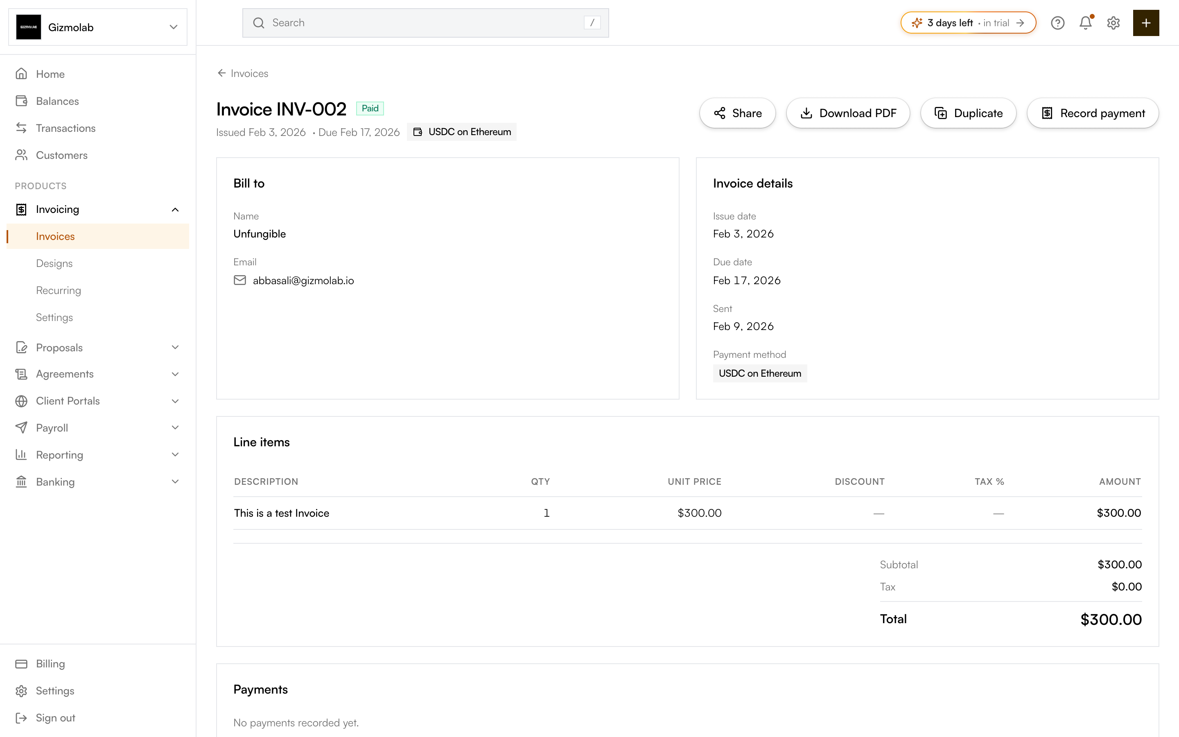Click the line item This is a test Invoice
The image size is (1179, 737).
[x=282, y=513]
